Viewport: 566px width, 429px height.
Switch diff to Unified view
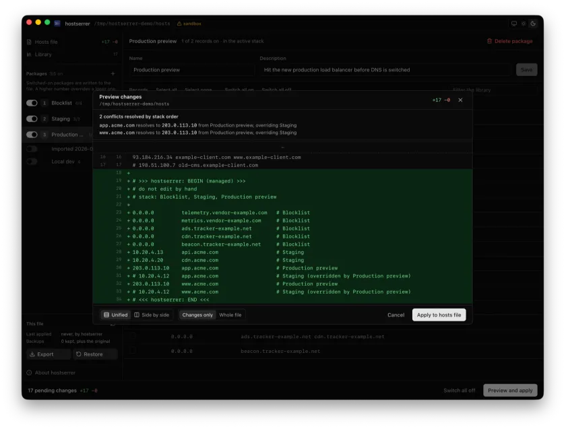[x=115, y=315]
